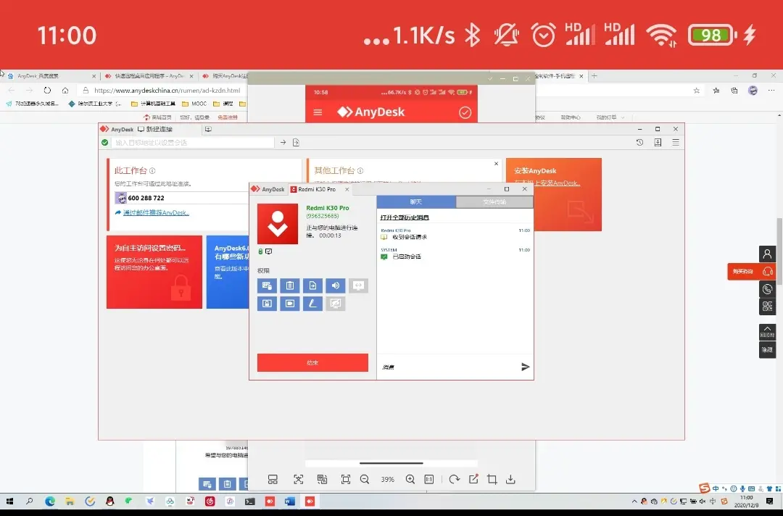Click the crop tool icon
The height and width of the screenshot is (516, 783).
point(492,479)
